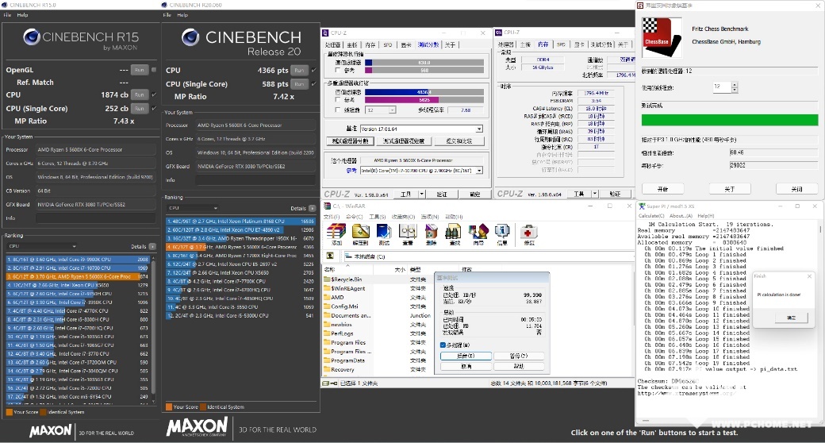Click the Details arrow icon in Cinebench R20 ranking
This screenshot has width=825, height=443.
click(x=313, y=208)
